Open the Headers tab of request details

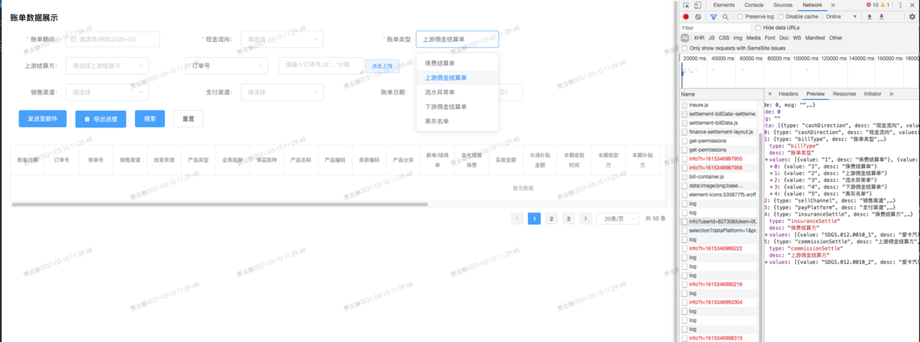click(788, 94)
